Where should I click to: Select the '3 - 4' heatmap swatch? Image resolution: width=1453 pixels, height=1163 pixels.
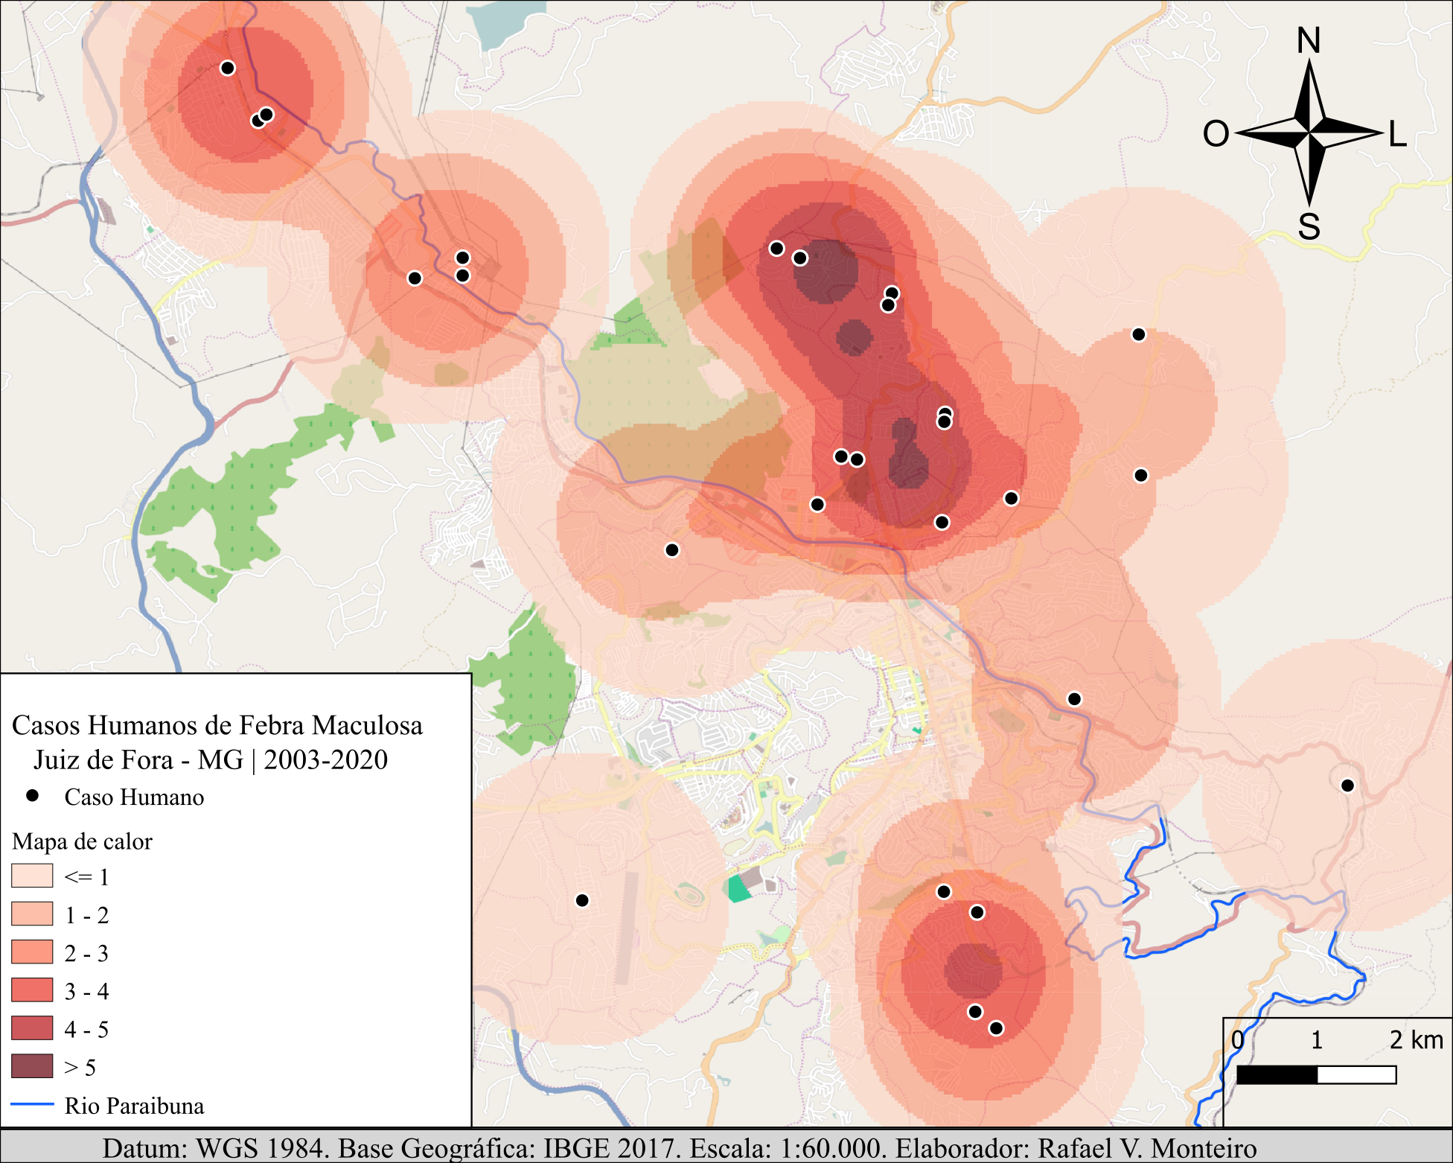[x=32, y=990]
